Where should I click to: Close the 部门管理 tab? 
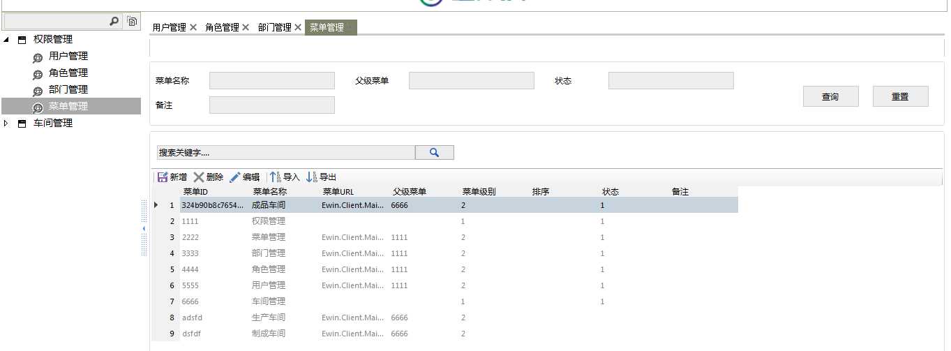pyautogui.click(x=298, y=27)
